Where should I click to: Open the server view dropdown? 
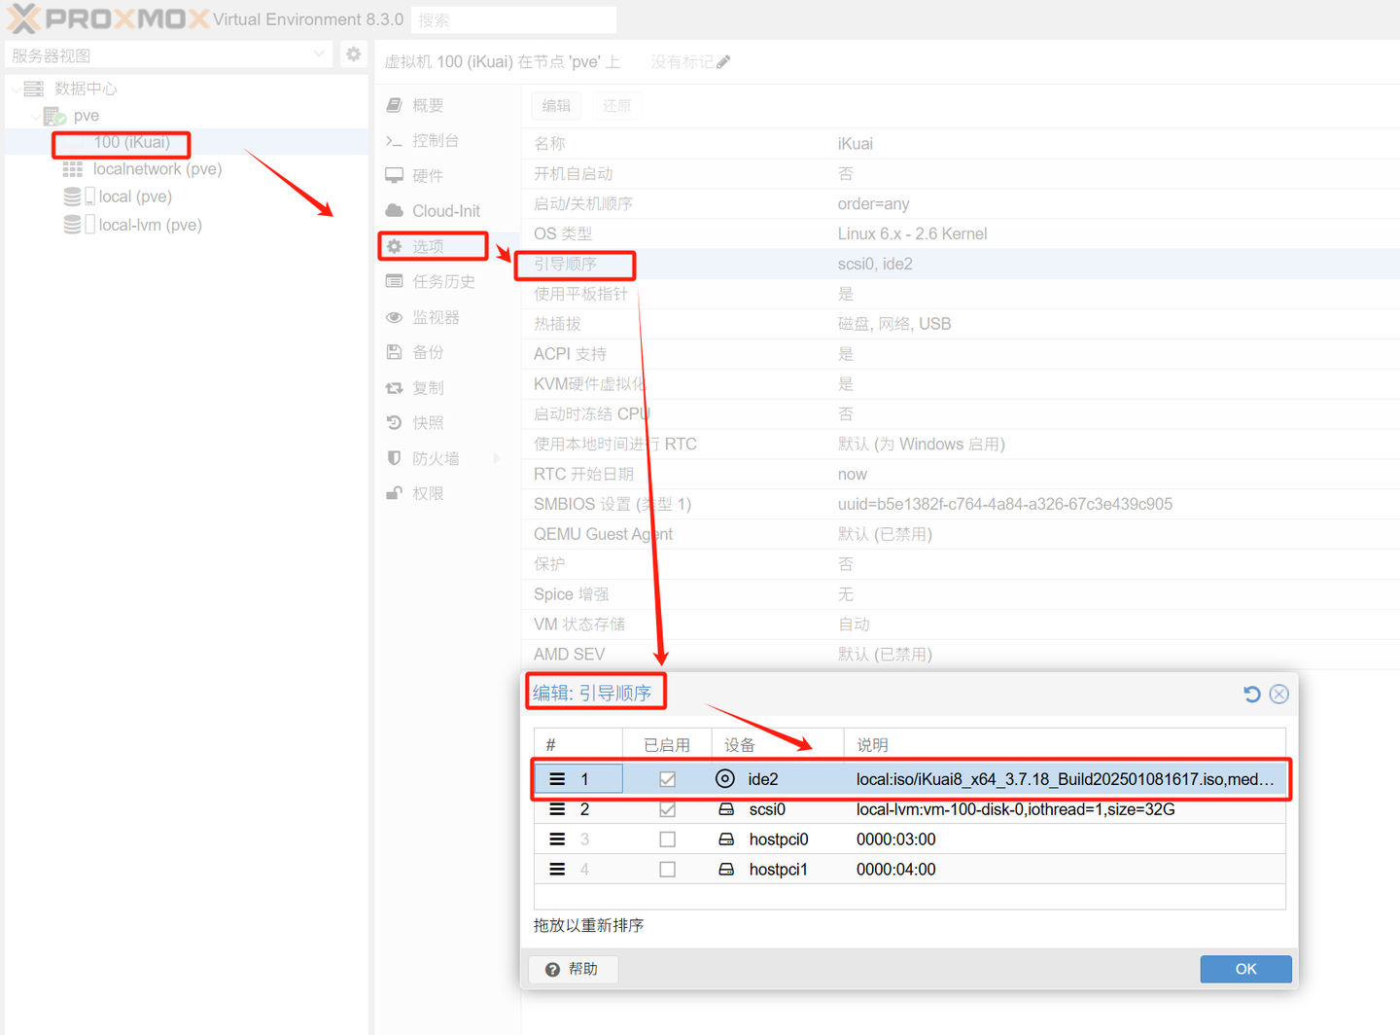click(319, 55)
